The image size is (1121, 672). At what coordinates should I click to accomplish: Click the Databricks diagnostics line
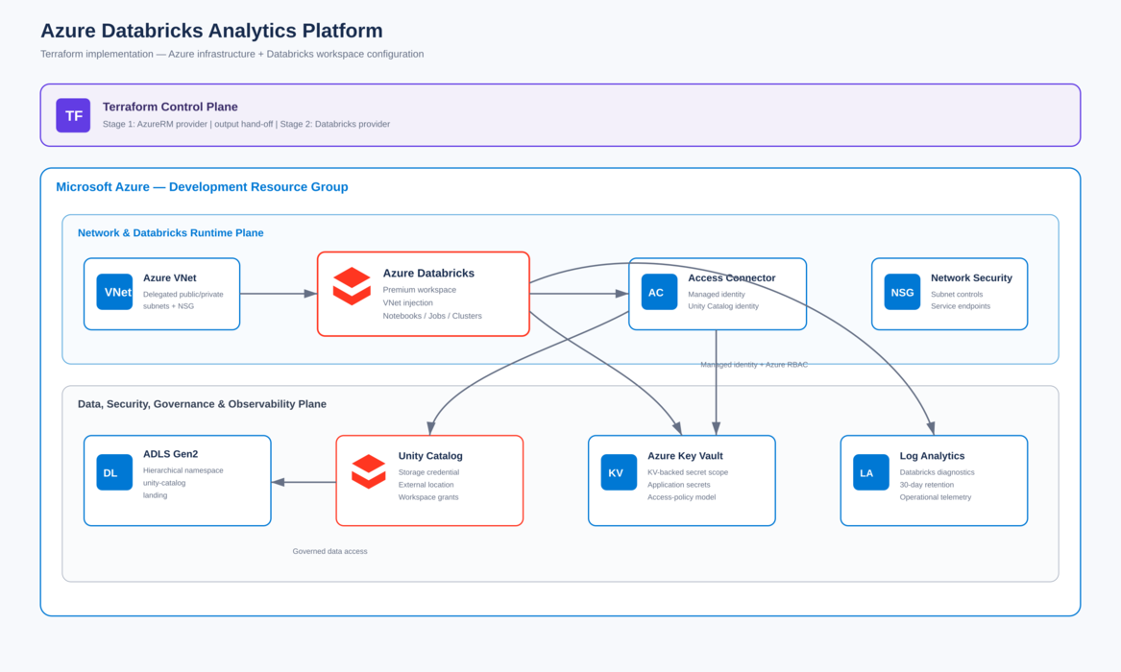[x=938, y=472]
